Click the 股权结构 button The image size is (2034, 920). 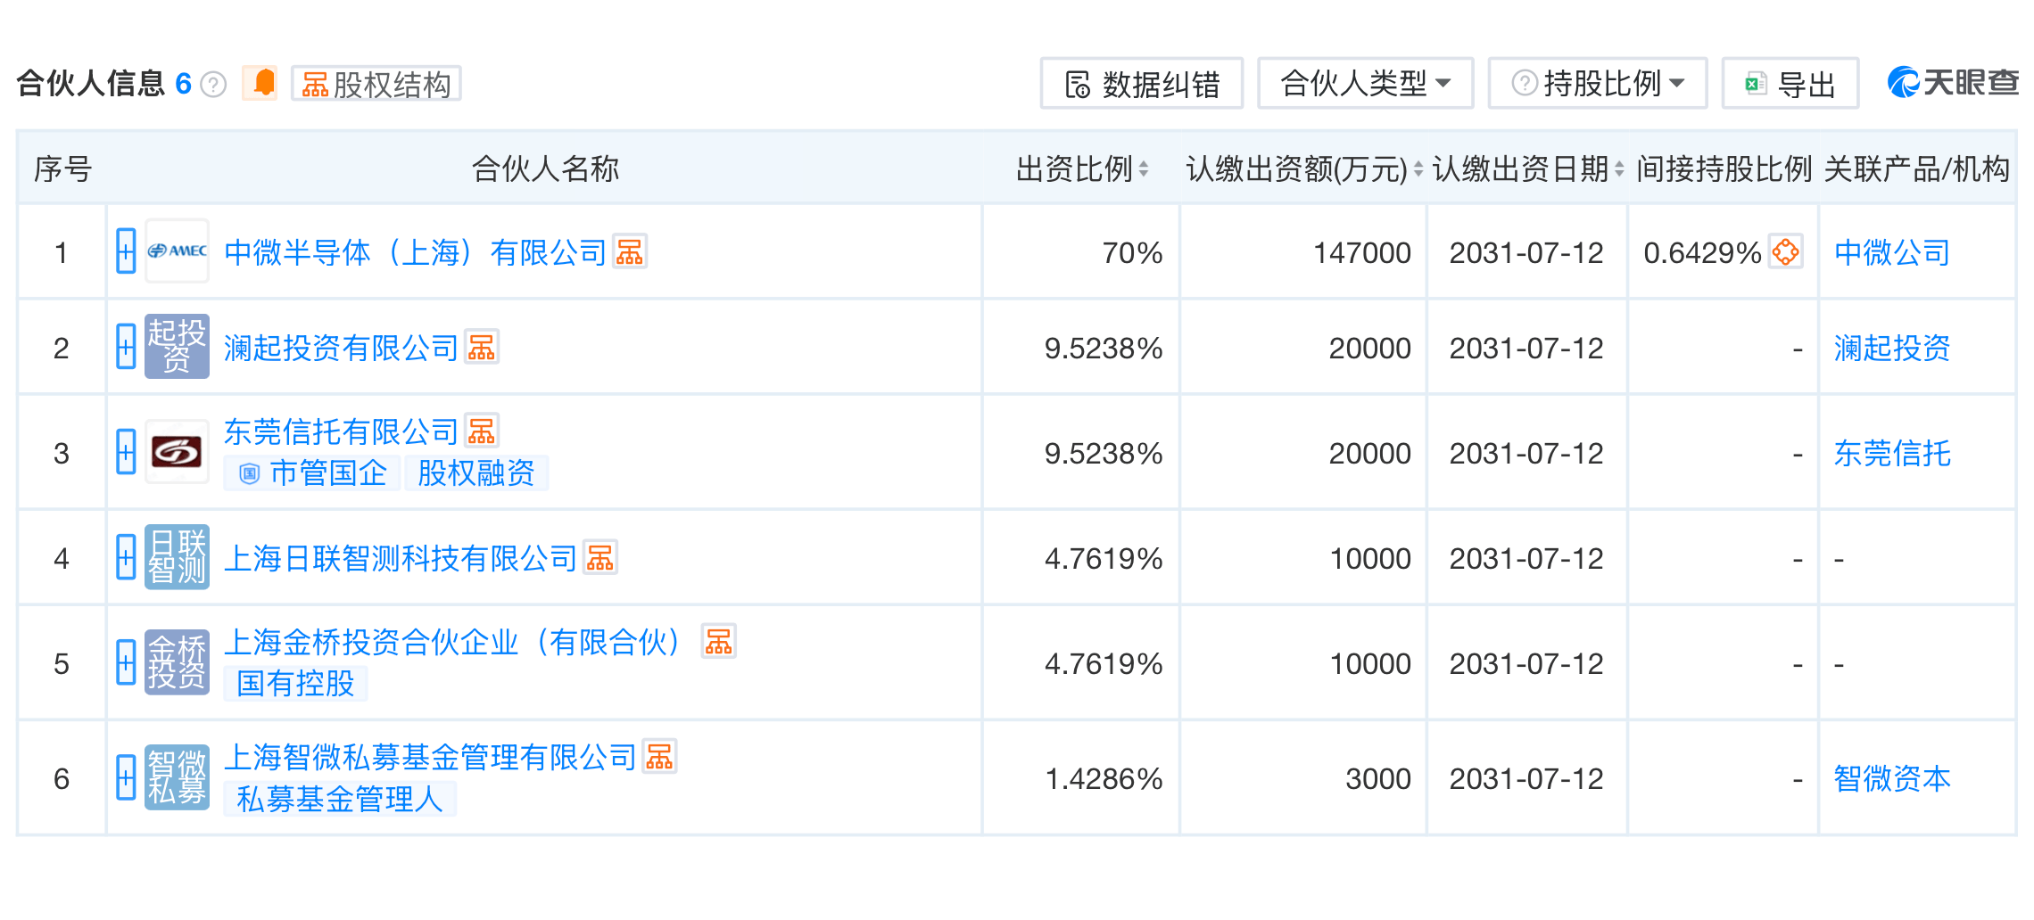(376, 84)
